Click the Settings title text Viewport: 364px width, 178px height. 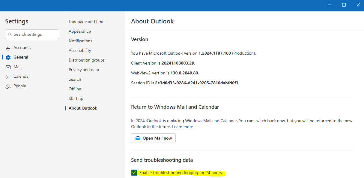click(17, 21)
